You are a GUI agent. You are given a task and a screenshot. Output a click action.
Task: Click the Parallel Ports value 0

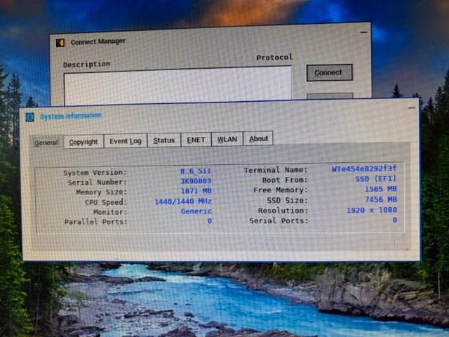[210, 221]
